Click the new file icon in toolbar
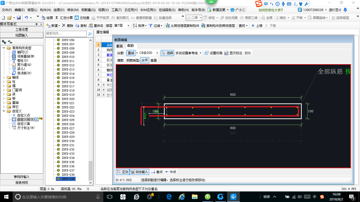 3,18
